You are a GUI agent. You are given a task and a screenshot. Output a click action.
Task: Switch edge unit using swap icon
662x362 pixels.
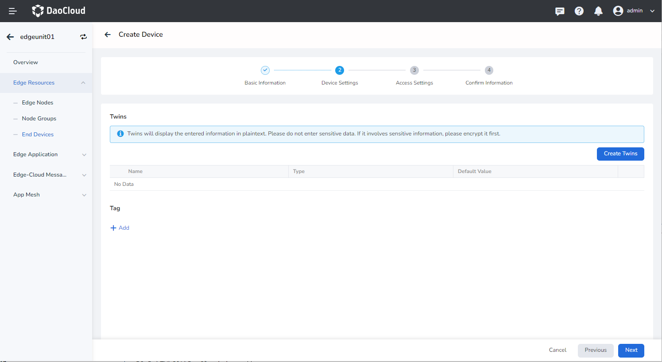tap(83, 37)
